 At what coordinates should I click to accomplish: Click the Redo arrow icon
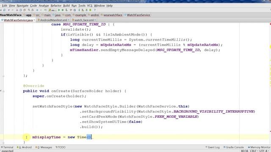[x=12, y=10]
